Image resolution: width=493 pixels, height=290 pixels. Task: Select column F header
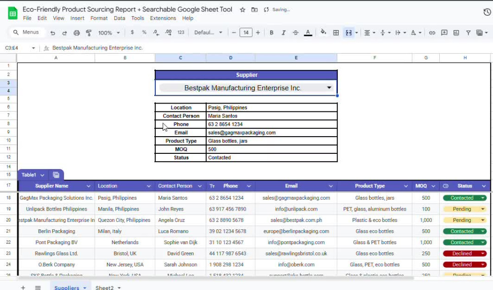375,58
